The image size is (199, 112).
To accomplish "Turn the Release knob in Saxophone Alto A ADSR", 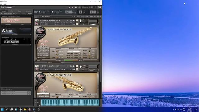I will coord(90,58).
